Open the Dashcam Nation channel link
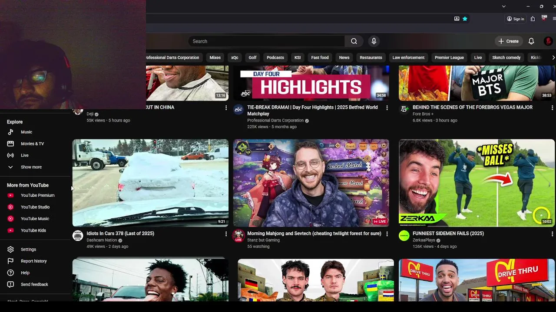556x312 pixels. (102, 240)
